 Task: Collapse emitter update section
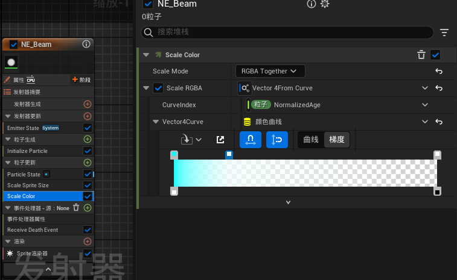8,116
